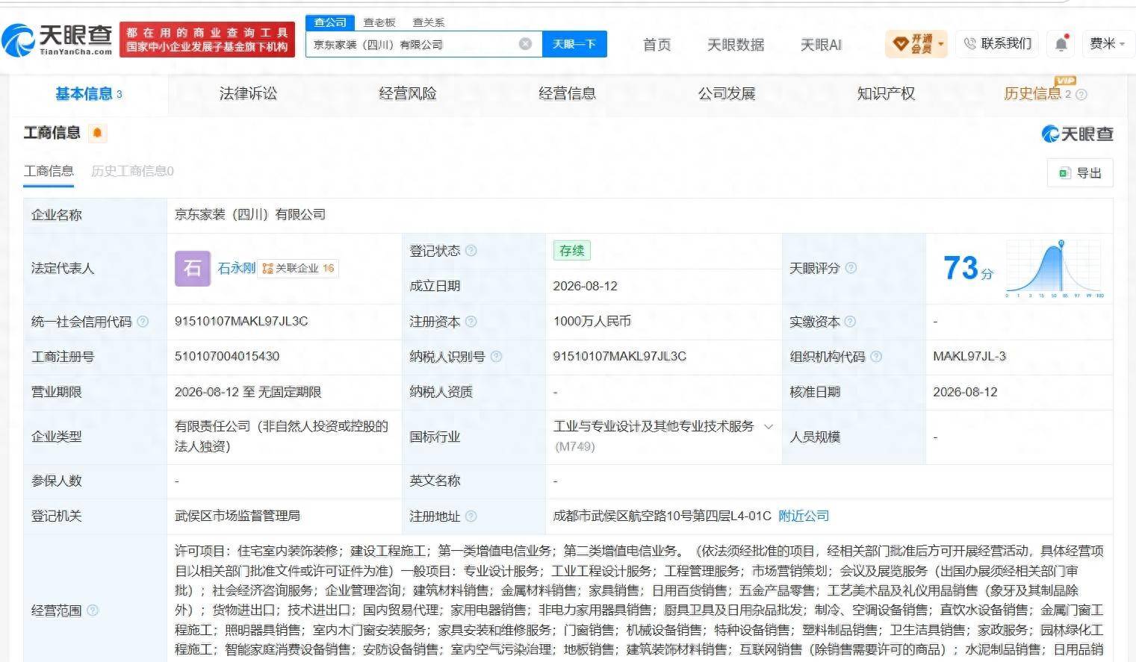Open the 法律诉讼 tab
The width and height of the screenshot is (1136, 662).
248,94
